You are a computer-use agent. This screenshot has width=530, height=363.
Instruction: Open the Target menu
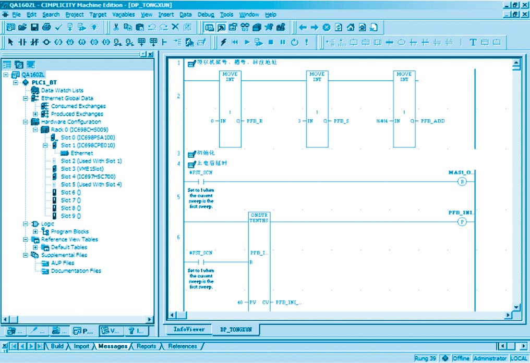pos(98,15)
